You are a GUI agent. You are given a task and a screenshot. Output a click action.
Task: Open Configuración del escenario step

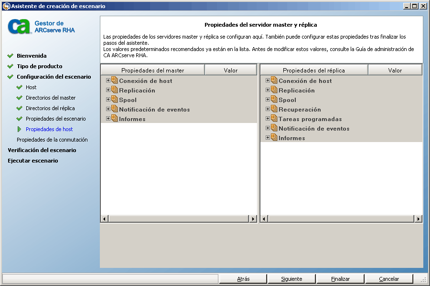pos(54,77)
